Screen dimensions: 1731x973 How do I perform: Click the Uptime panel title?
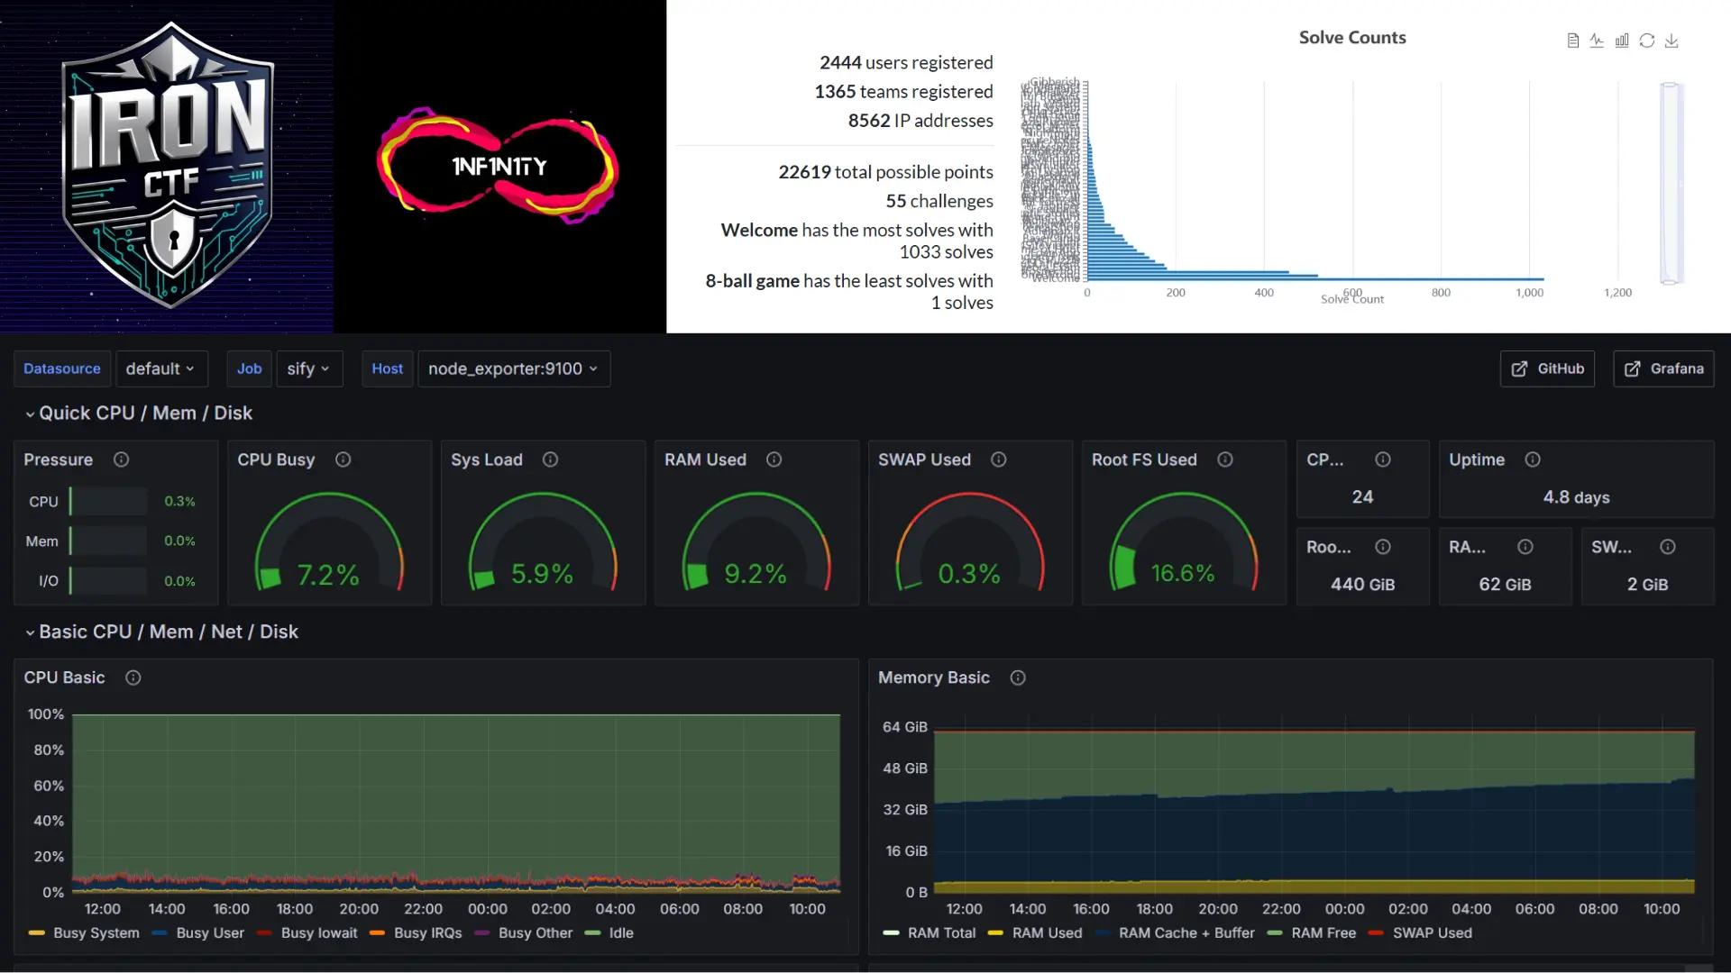coord(1477,459)
